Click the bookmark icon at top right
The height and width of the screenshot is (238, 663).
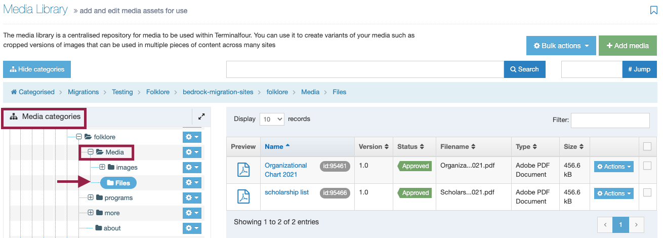pyautogui.click(x=653, y=10)
